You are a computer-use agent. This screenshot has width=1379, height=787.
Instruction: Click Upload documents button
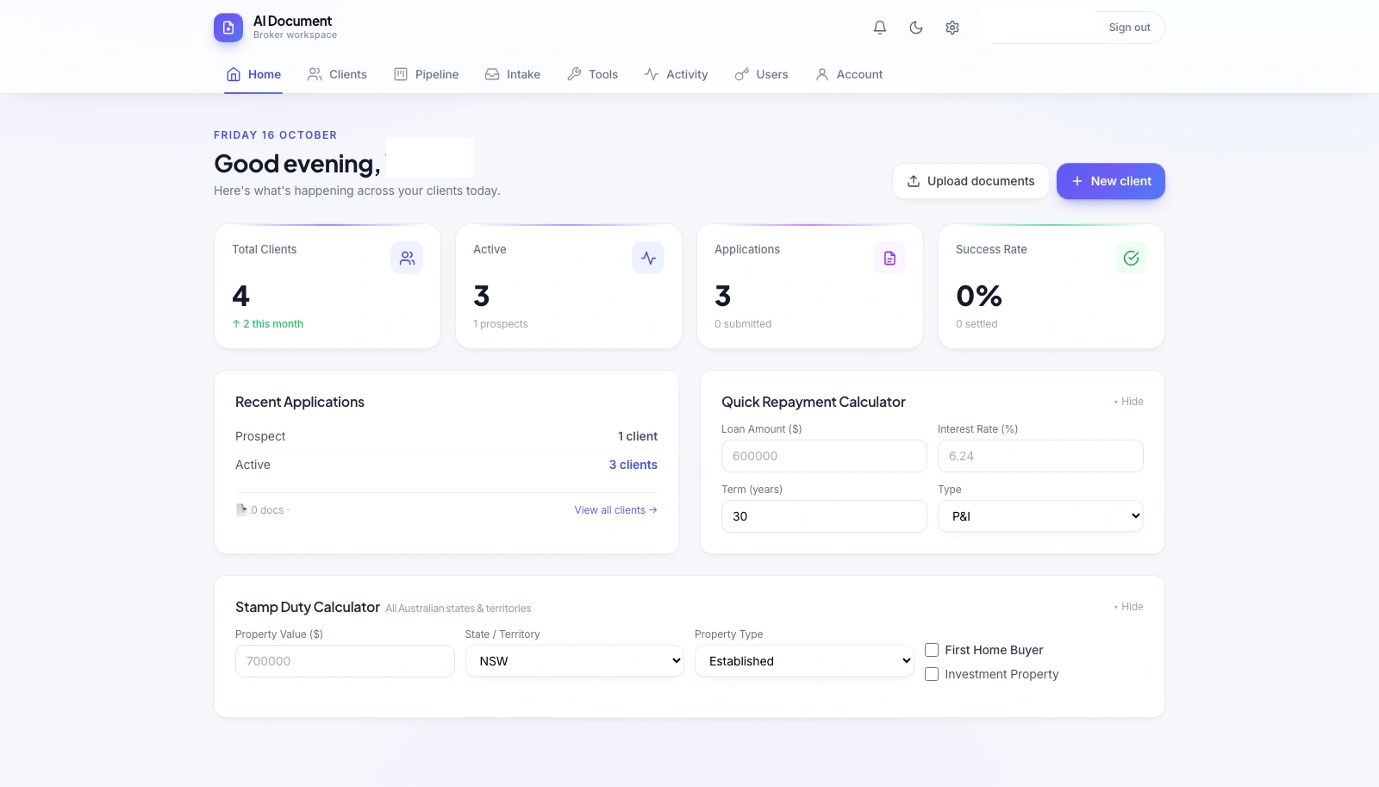pos(970,181)
